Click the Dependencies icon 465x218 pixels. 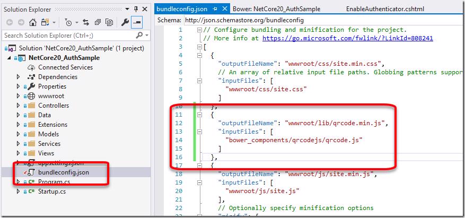(31, 77)
